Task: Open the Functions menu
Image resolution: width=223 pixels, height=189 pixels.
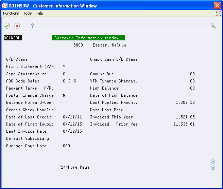Action: pyautogui.click(x=11, y=13)
